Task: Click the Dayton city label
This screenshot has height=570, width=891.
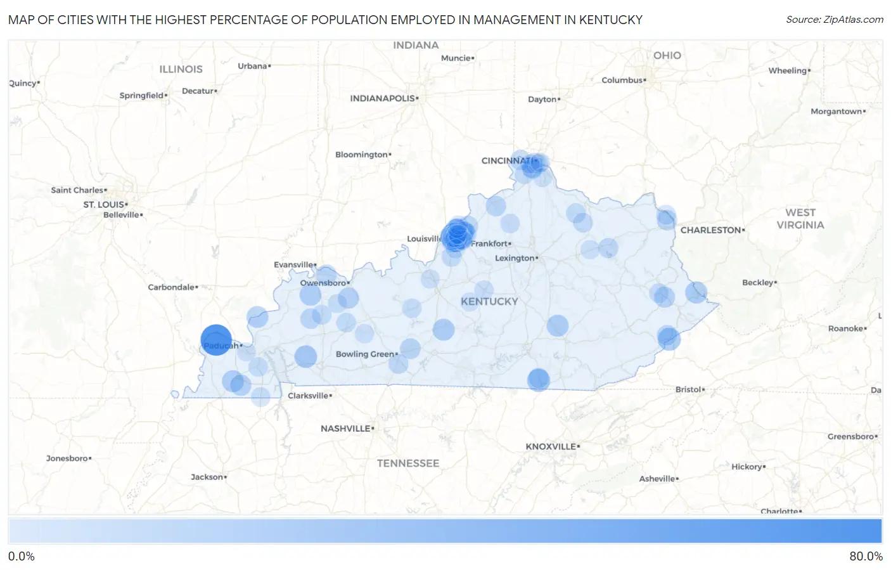Action: (x=542, y=100)
